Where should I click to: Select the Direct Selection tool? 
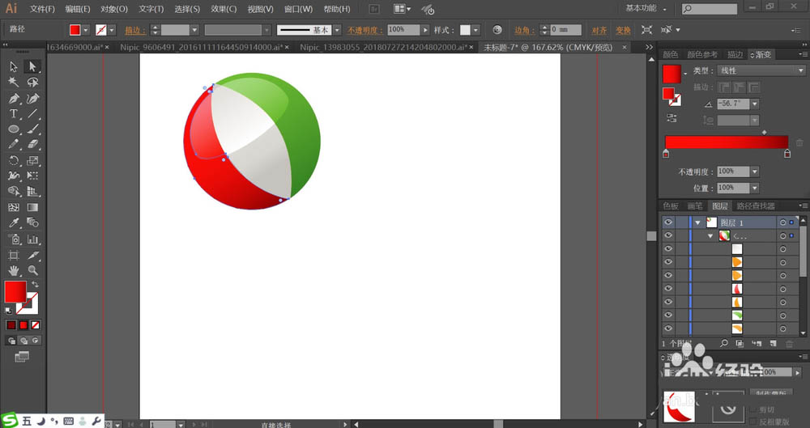(32, 66)
